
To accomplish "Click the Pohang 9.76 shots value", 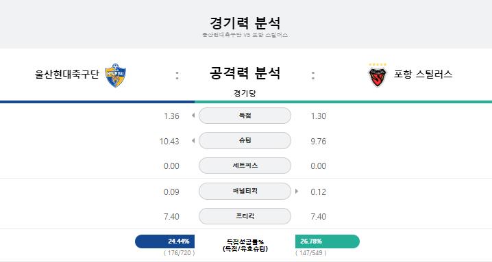I will pos(319,142).
